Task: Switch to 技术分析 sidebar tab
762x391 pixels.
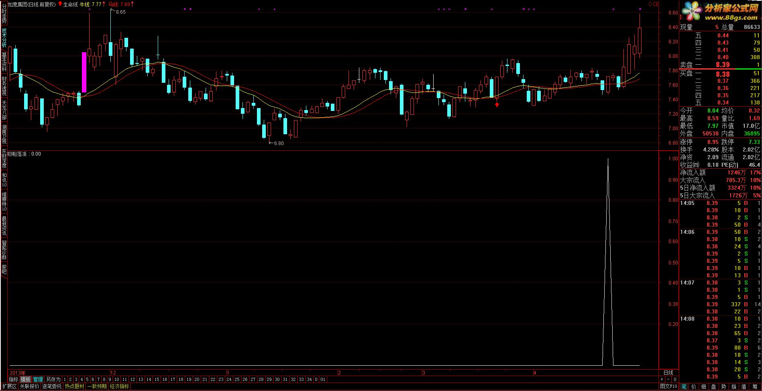Action: [4, 38]
